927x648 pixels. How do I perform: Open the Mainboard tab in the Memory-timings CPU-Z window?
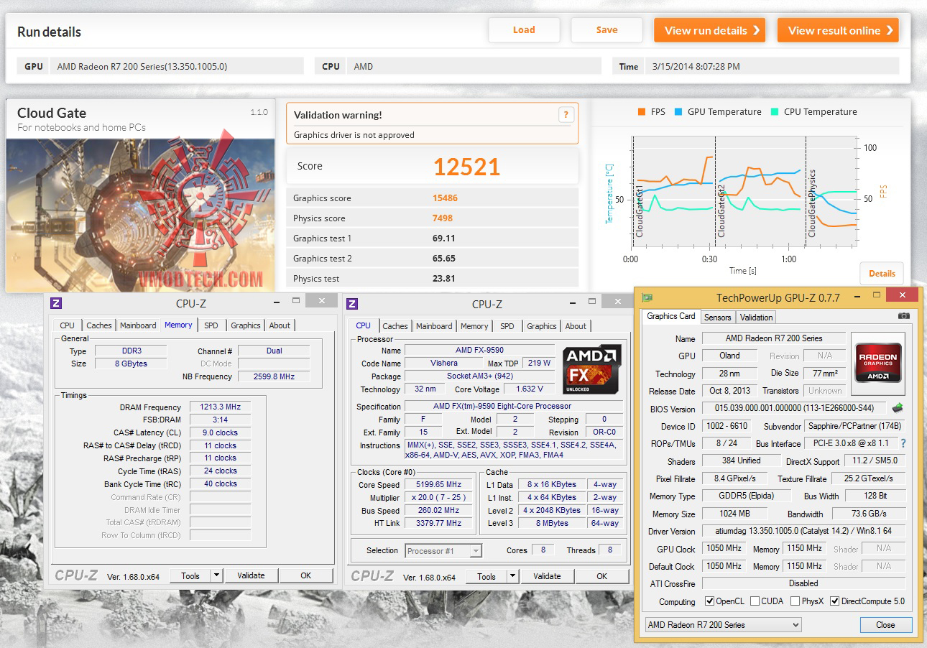point(138,325)
